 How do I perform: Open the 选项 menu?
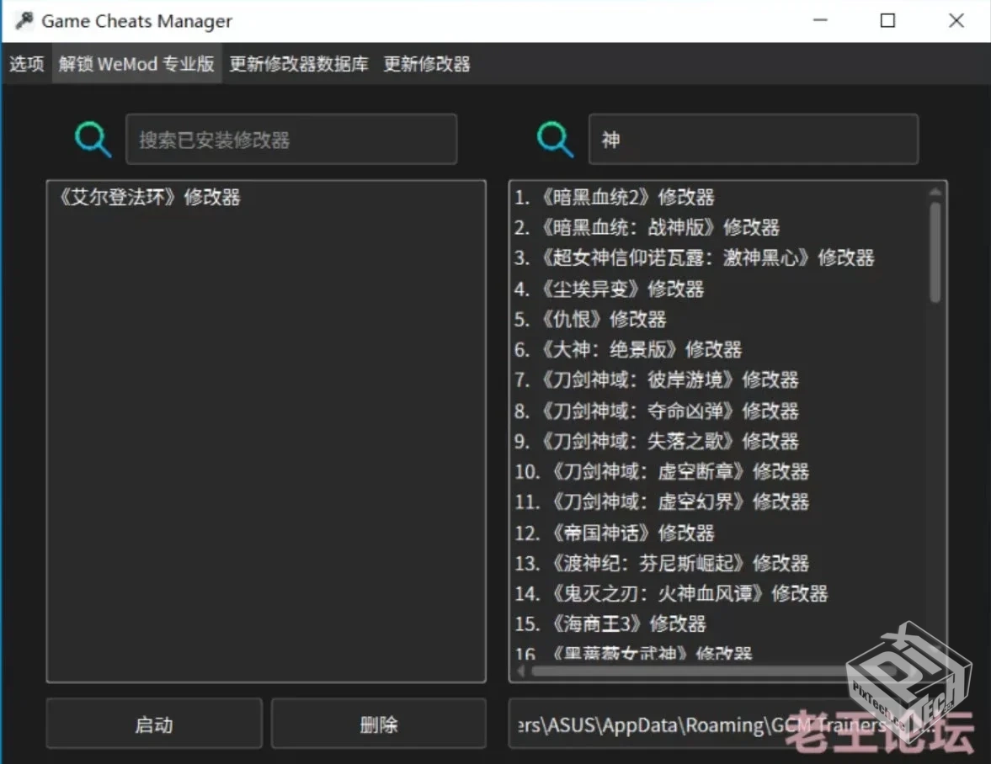(x=27, y=64)
